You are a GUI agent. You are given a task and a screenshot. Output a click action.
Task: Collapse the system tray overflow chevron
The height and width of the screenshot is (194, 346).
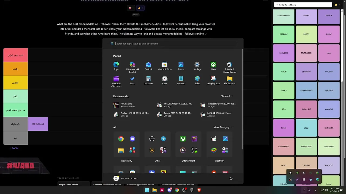click(304, 190)
